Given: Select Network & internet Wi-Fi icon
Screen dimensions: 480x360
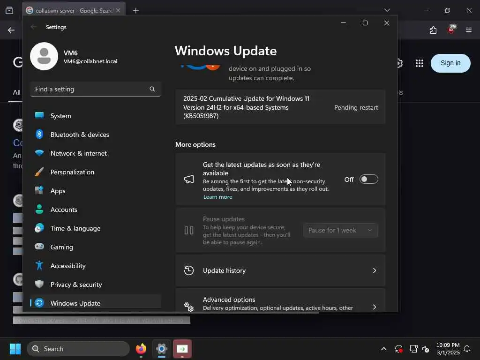Looking at the screenshot, I should click(x=39, y=153).
